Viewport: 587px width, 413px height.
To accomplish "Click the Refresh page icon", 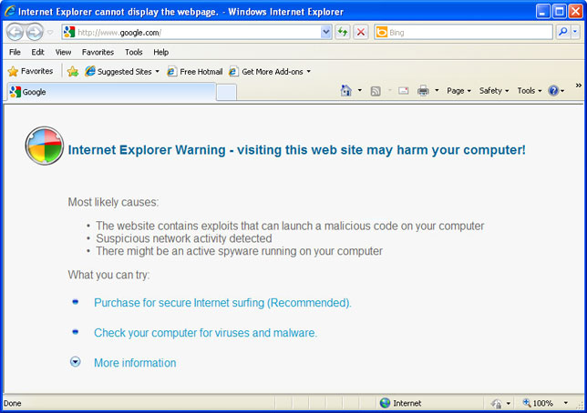I will pos(343,33).
